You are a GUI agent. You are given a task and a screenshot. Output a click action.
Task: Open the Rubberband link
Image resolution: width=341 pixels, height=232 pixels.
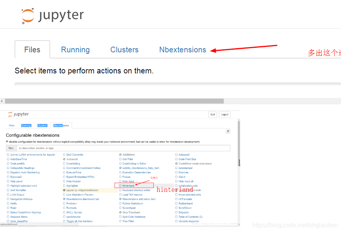185,204
